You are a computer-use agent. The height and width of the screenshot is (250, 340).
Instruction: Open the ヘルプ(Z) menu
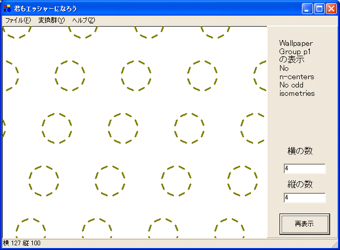click(x=83, y=20)
